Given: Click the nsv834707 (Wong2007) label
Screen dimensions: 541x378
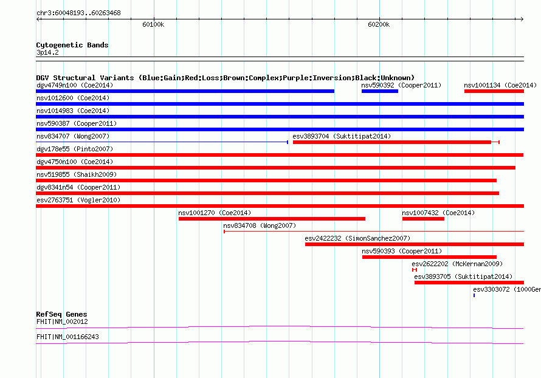Looking at the screenshot, I should pyautogui.click(x=73, y=136).
